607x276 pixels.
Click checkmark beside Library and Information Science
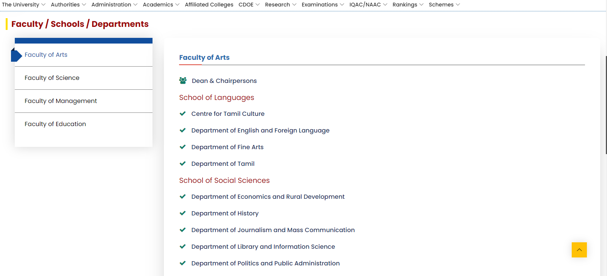click(x=182, y=246)
